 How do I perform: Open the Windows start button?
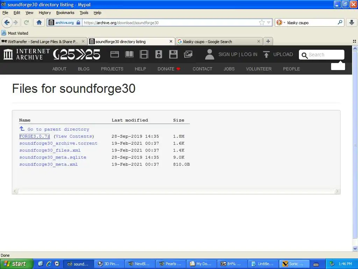coord(16,264)
